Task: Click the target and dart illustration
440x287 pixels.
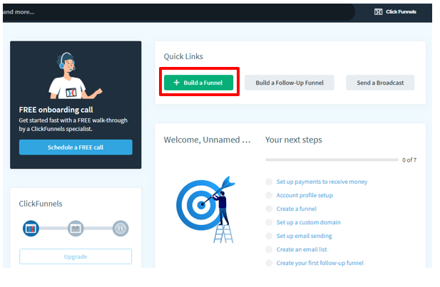Action: 205,209
